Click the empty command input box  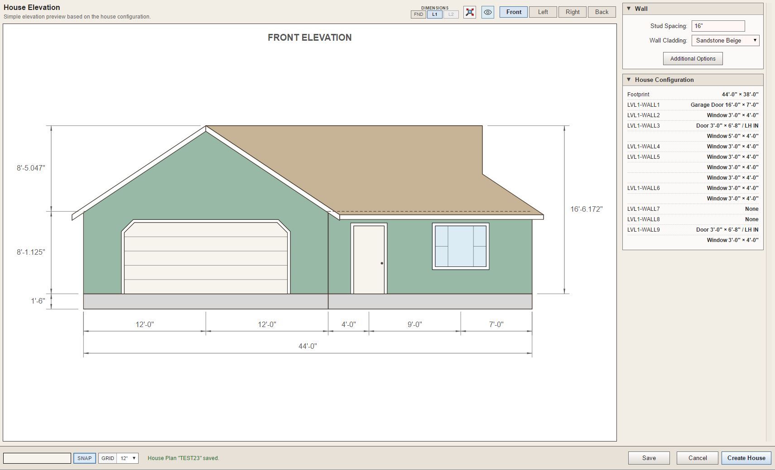coord(37,458)
